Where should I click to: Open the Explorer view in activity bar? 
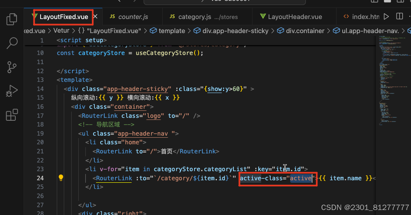coord(12,19)
